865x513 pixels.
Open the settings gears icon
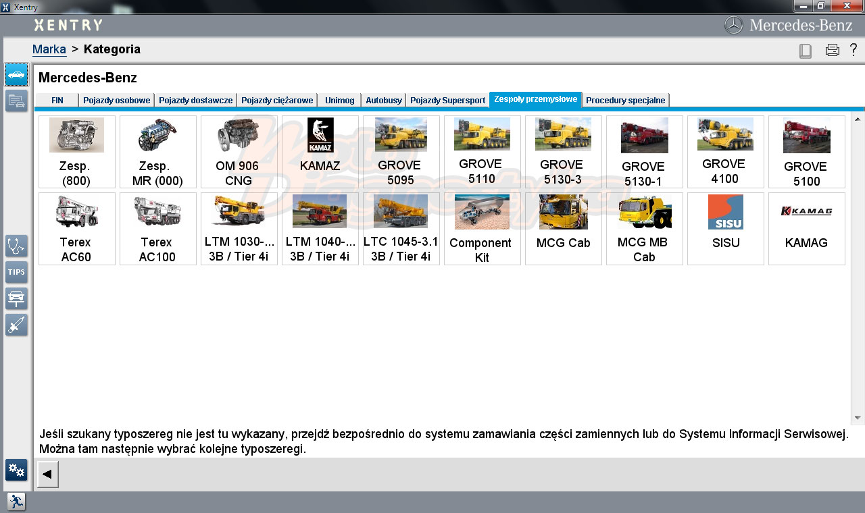pyautogui.click(x=17, y=470)
